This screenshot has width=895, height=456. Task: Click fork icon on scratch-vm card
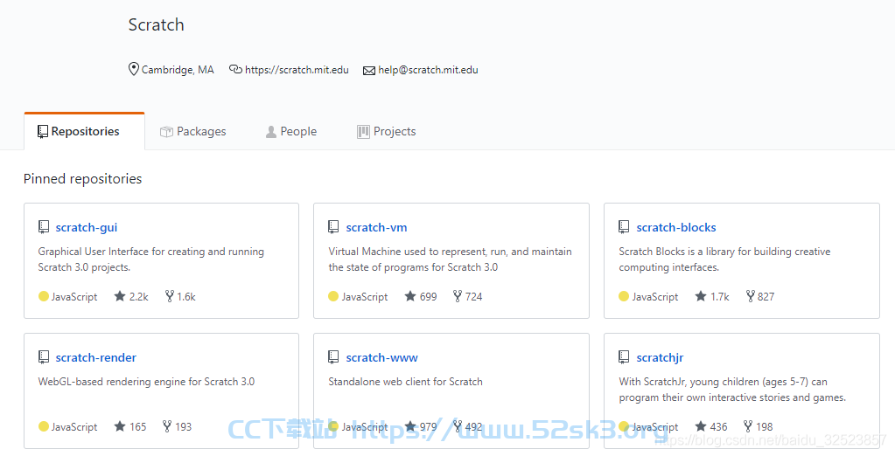tap(458, 296)
